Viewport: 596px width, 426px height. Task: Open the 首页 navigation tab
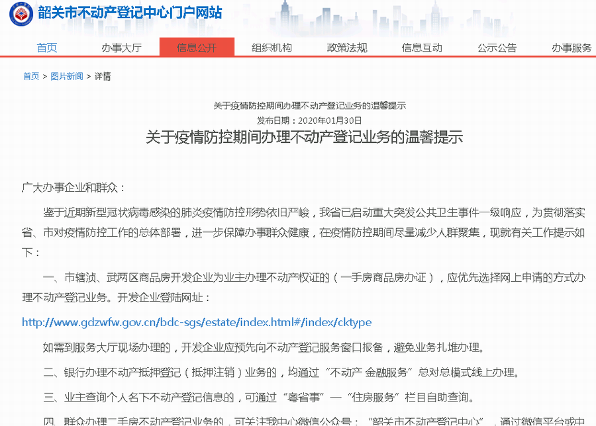pyautogui.click(x=47, y=48)
